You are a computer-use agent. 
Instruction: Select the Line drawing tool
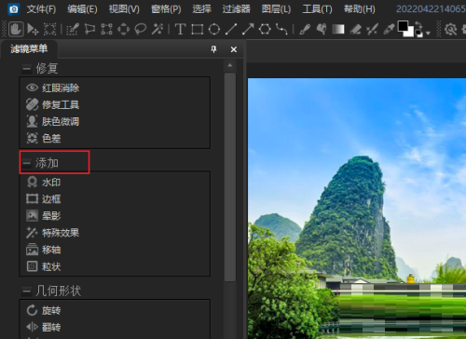231,29
